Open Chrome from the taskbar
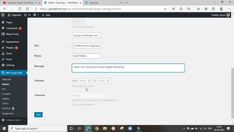This screenshot has width=234, height=132. 97,128
